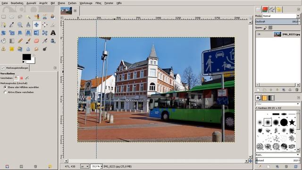Image resolution: width=302 pixels, height=170 pixels.
Task: Select the Perspective tool
Action: pyautogui.click(x=28, y=33)
